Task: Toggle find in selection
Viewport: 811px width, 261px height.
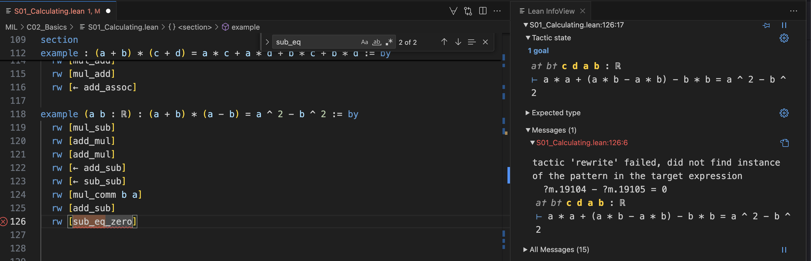Action: (472, 42)
